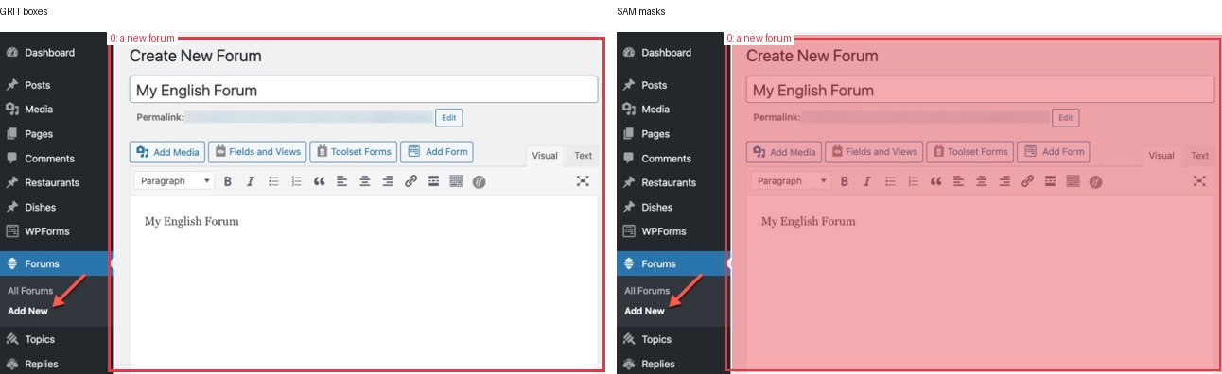Click Fields and Views in GRIT boxes panel
The image size is (1222, 374).
click(x=257, y=152)
